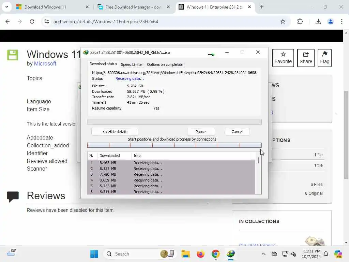Click the address bar URL
The height and width of the screenshot is (262, 349).
(x=106, y=21)
